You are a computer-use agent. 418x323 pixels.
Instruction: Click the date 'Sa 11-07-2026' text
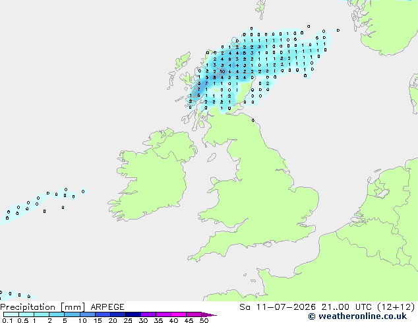278,307
